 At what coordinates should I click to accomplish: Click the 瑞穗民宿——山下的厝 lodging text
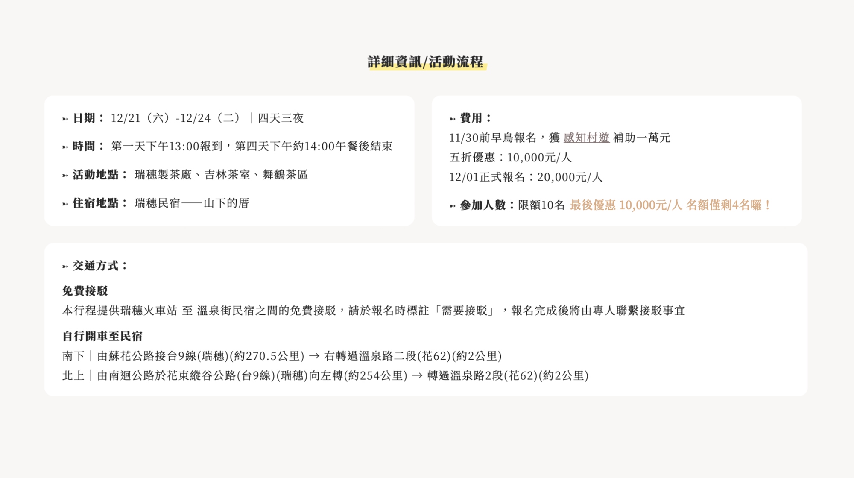pyautogui.click(x=192, y=203)
